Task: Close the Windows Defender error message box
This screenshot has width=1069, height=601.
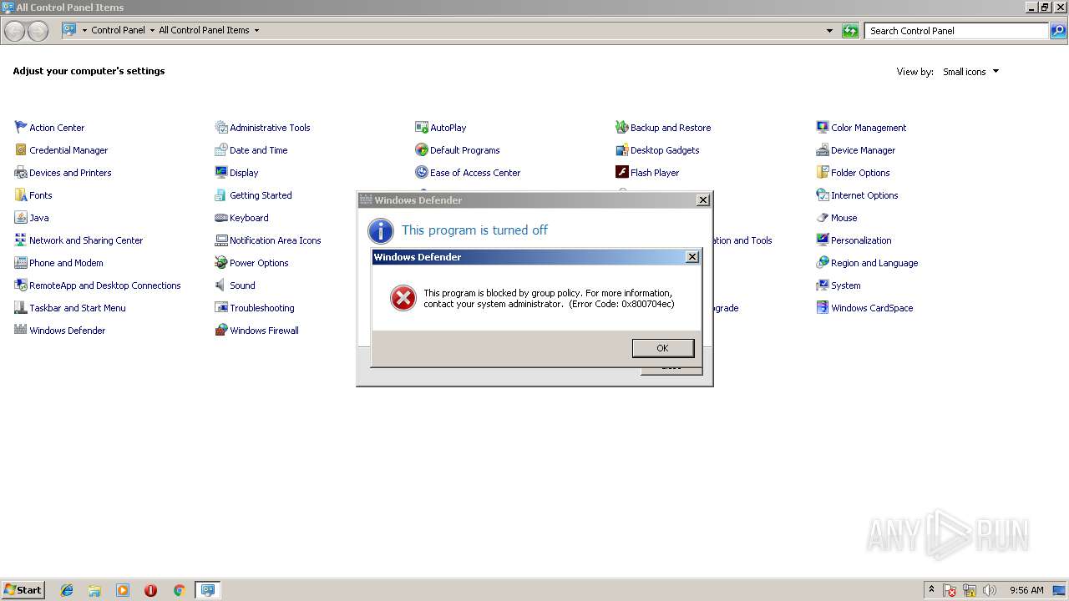Action: point(692,257)
